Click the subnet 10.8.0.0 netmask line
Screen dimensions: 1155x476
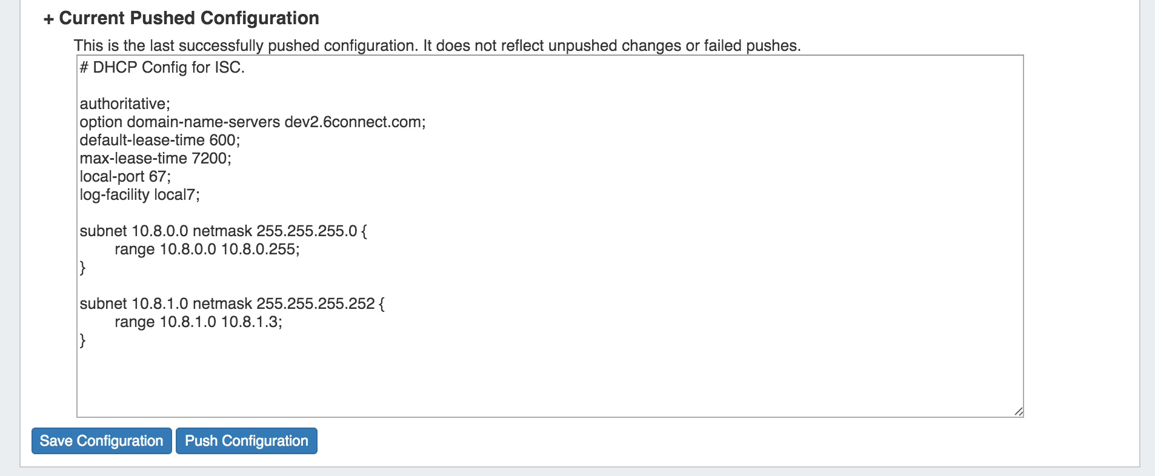pyautogui.click(x=223, y=231)
